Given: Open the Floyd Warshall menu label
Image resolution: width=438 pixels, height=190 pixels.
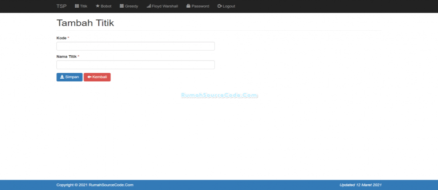Looking at the screenshot, I should tap(165, 6).
